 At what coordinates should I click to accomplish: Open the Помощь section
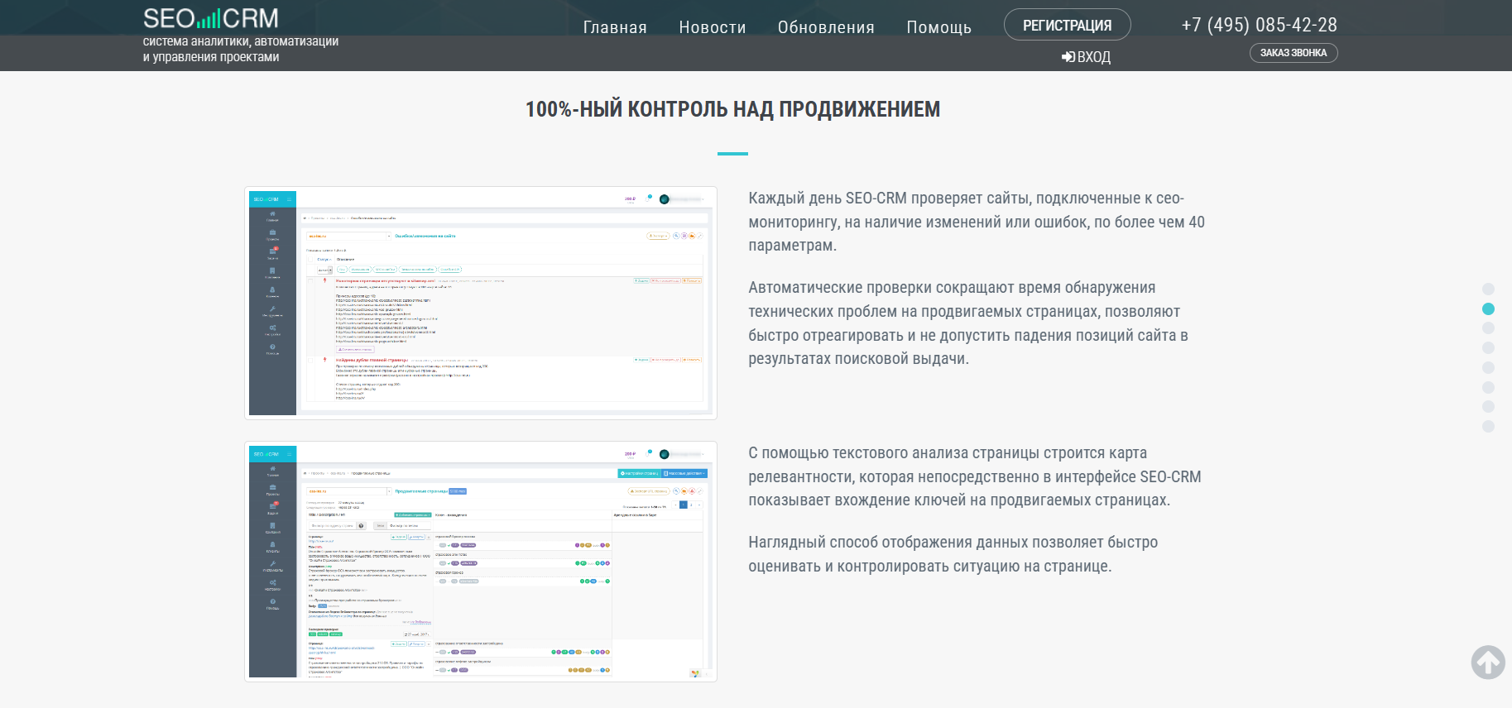[x=938, y=27]
